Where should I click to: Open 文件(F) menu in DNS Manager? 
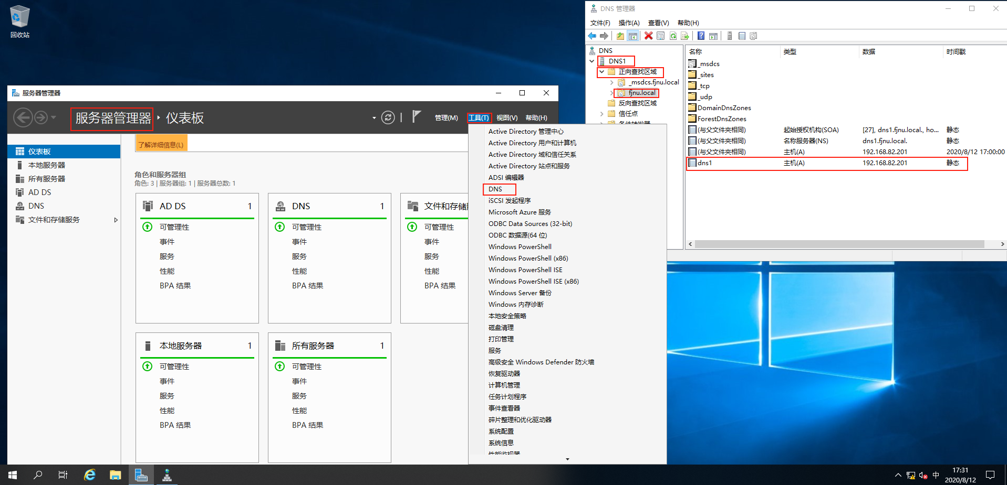[600, 23]
